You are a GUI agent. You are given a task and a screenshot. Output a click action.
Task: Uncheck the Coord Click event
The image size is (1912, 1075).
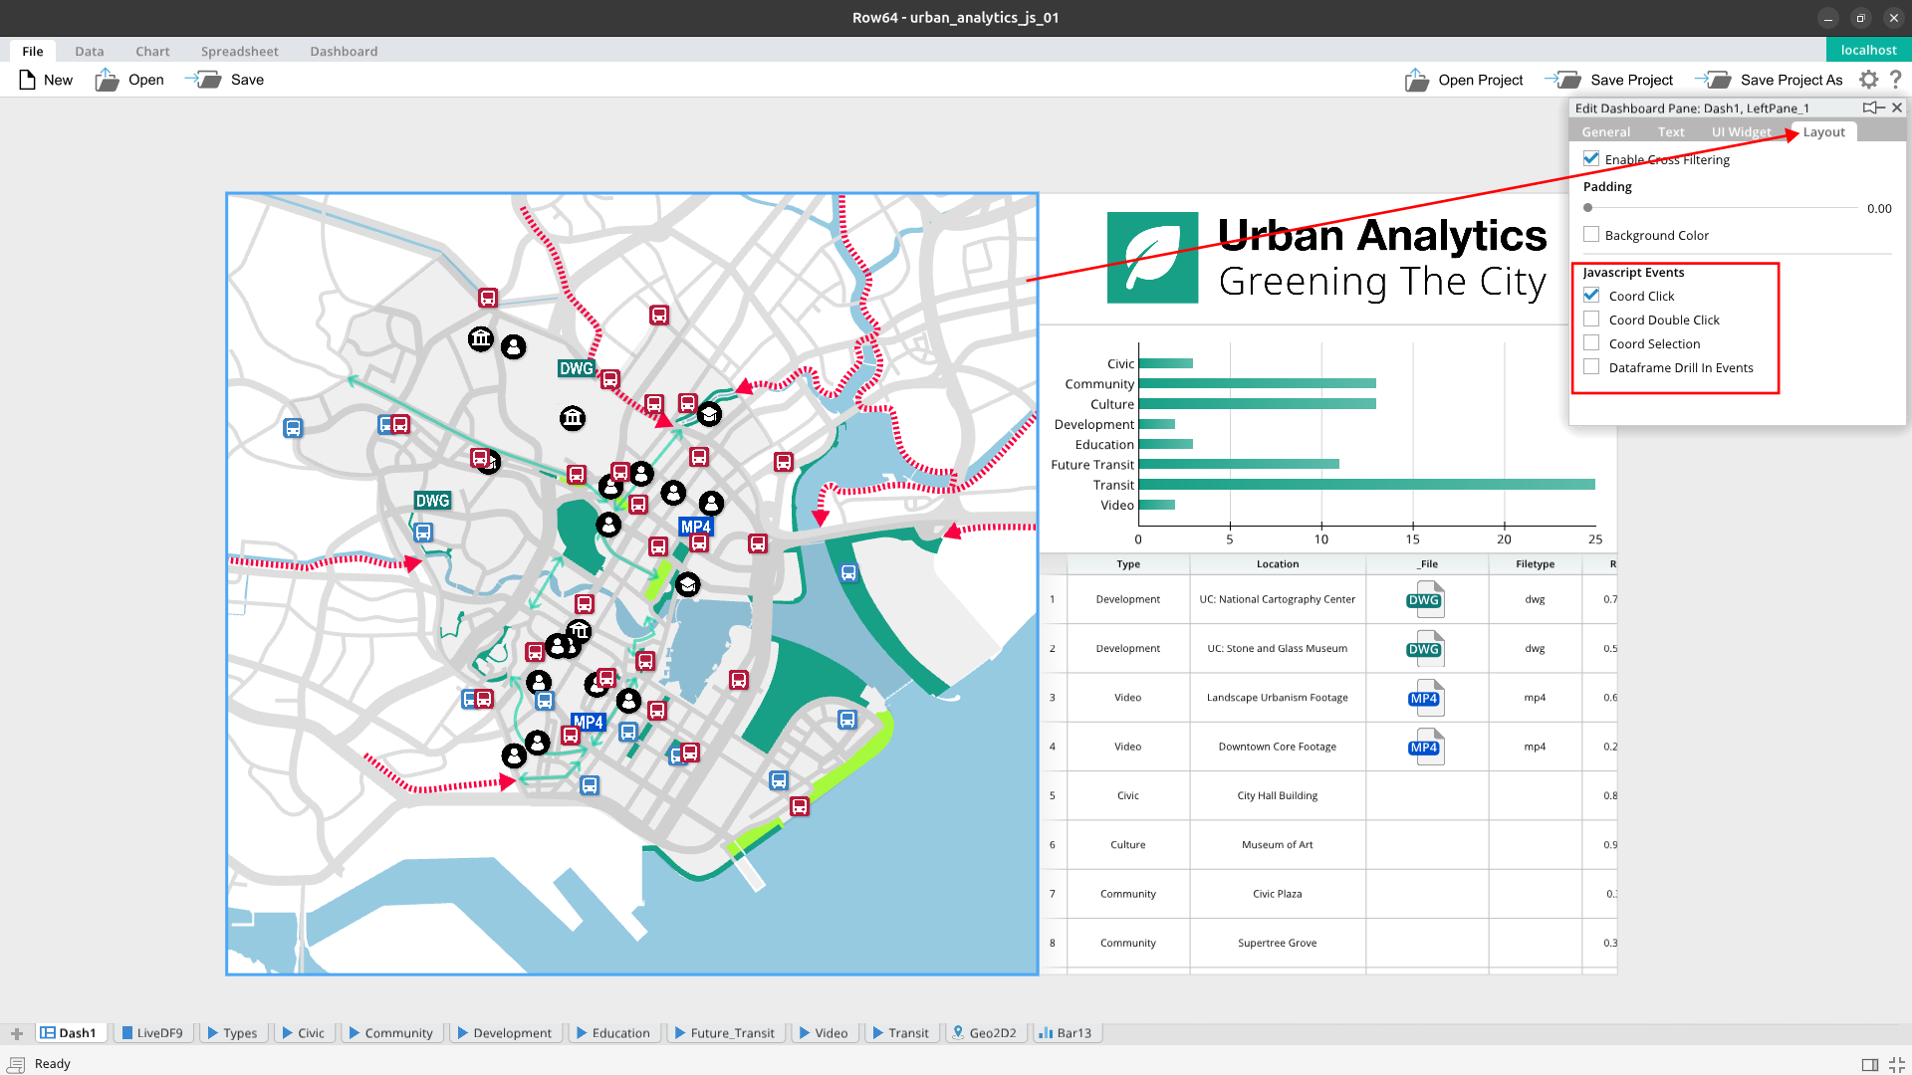pos(1591,296)
